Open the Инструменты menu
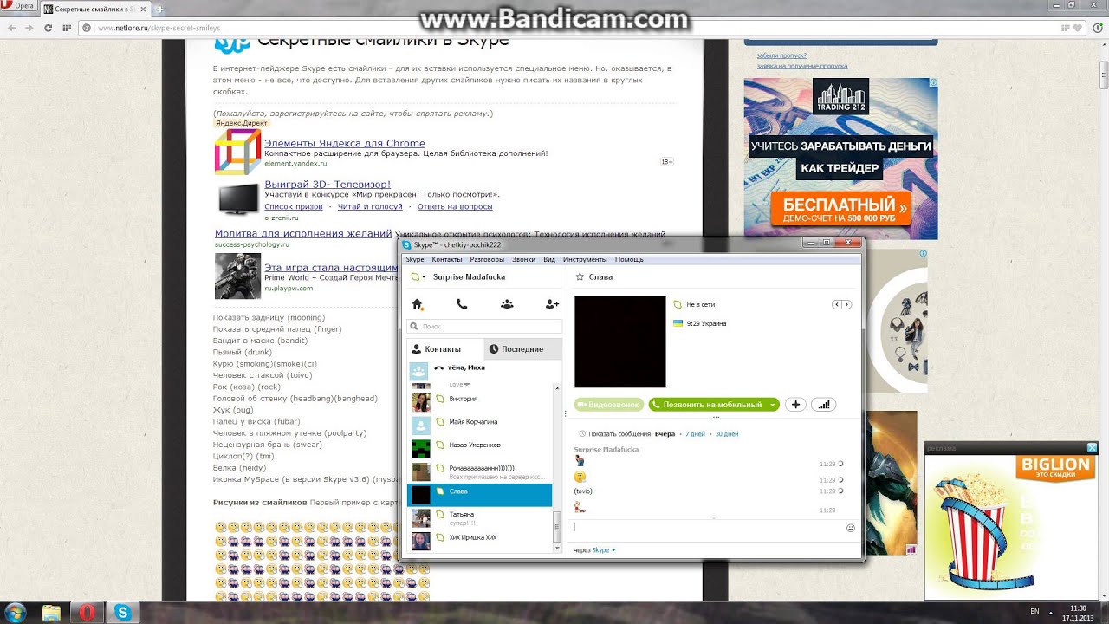This screenshot has height=624, width=1109. point(585,259)
